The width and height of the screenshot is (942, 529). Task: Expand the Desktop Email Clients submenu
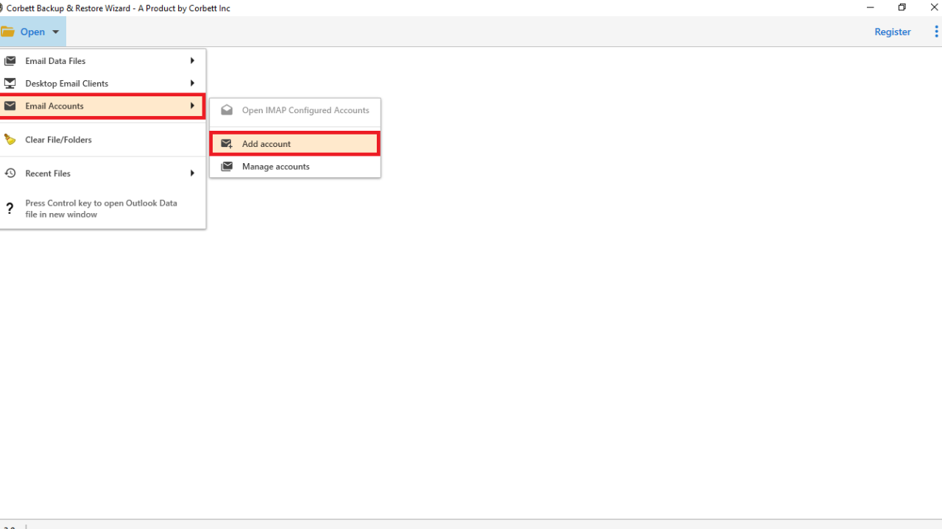(191, 83)
